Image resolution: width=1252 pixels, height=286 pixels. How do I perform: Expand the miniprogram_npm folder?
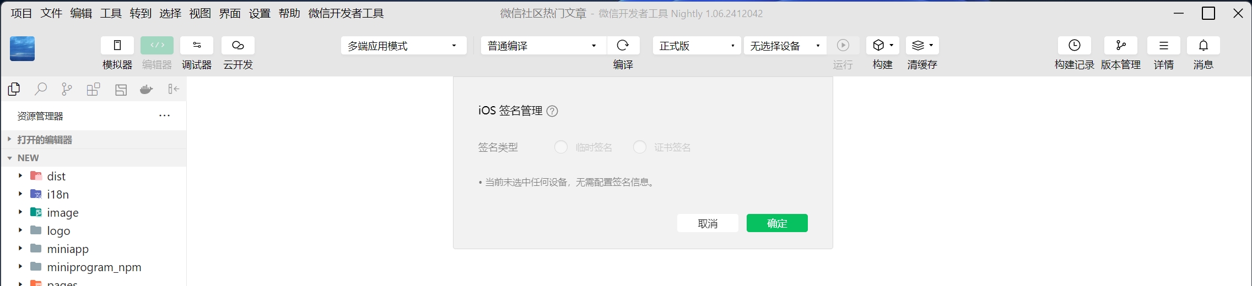(20, 267)
